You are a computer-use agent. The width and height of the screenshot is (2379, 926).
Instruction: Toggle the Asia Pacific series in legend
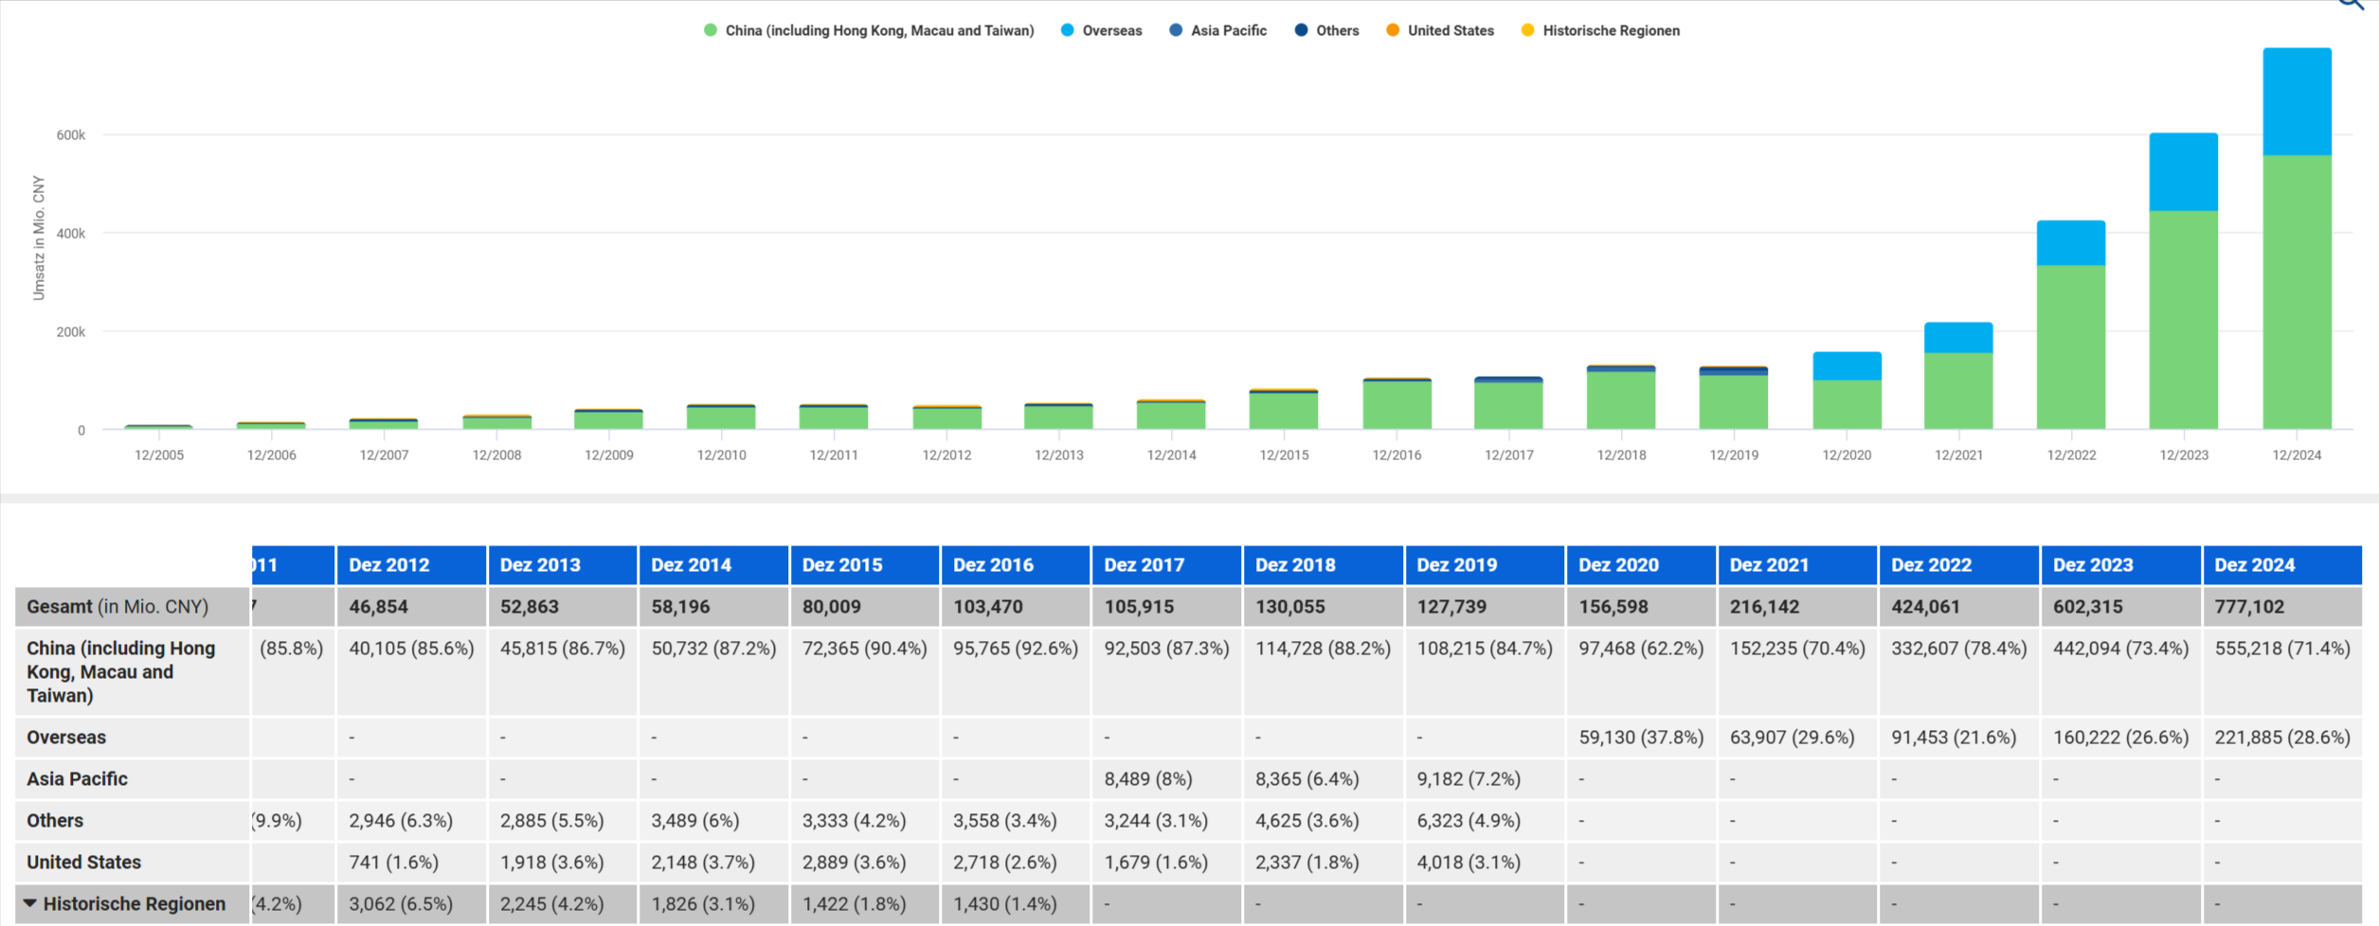pos(1228,30)
